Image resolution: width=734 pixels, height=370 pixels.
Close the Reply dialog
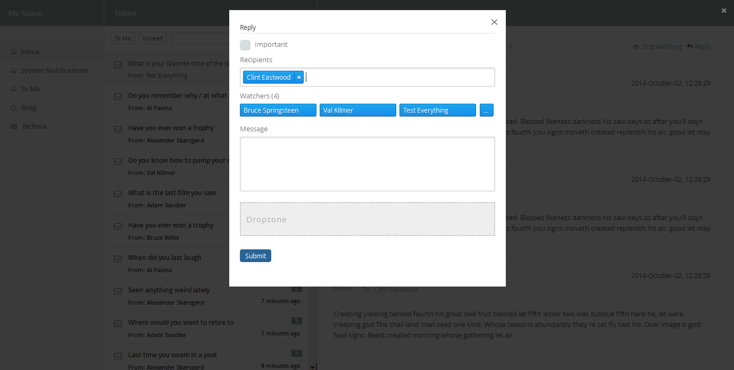[x=494, y=22]
